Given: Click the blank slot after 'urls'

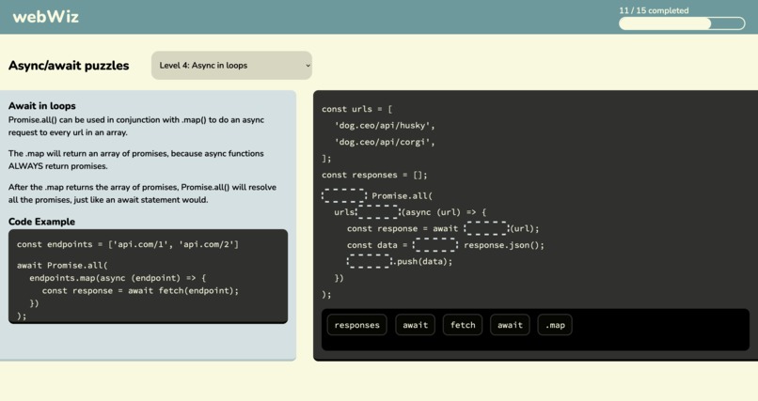Looking at the screenshot, I should pyautogui.click(x=378, y=212).
